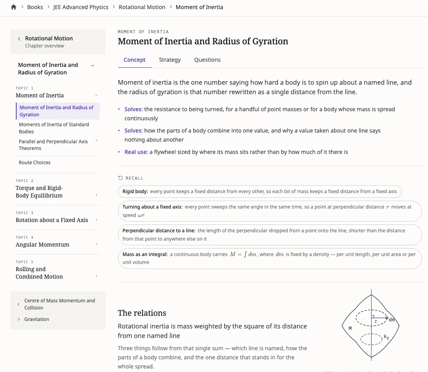Viewport: 428px width, 372px height.
Task: Click the back chevron beside Rotational Motion
Action: coord(19,39)
